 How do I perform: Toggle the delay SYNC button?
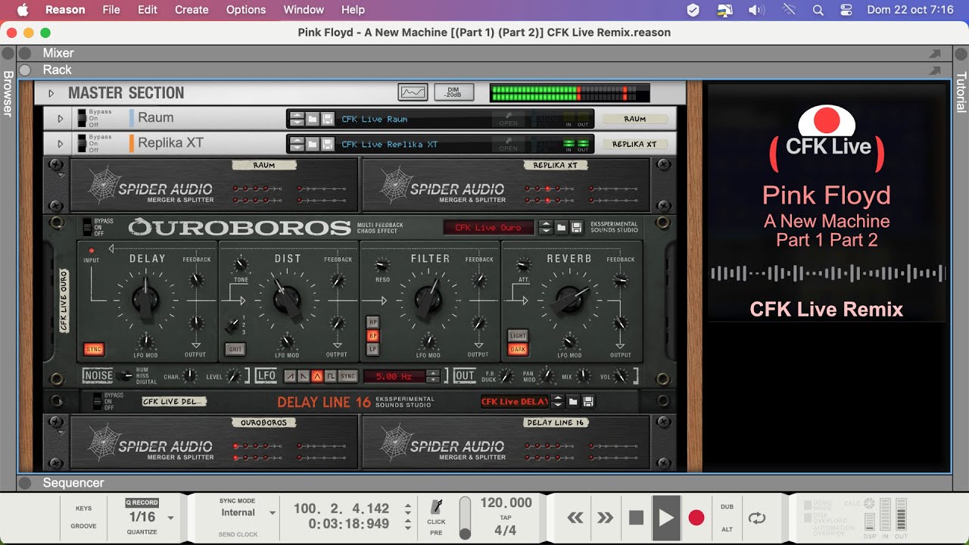(x=95, y=349)
